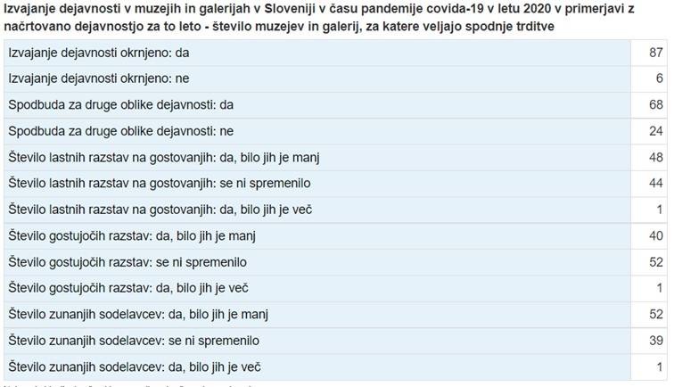This screenshot has width=674, height=387.
Task: Click the value 39 cell
Action: pos(656,341)
